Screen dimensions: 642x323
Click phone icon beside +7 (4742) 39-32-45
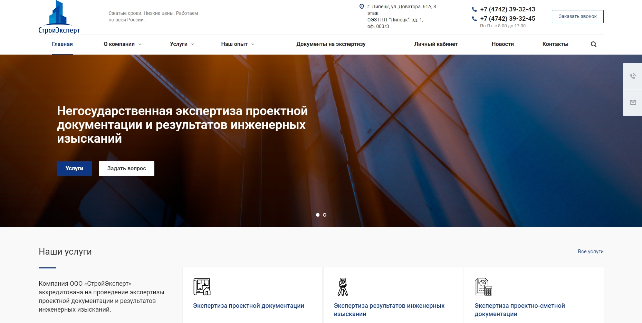(475, 19)
